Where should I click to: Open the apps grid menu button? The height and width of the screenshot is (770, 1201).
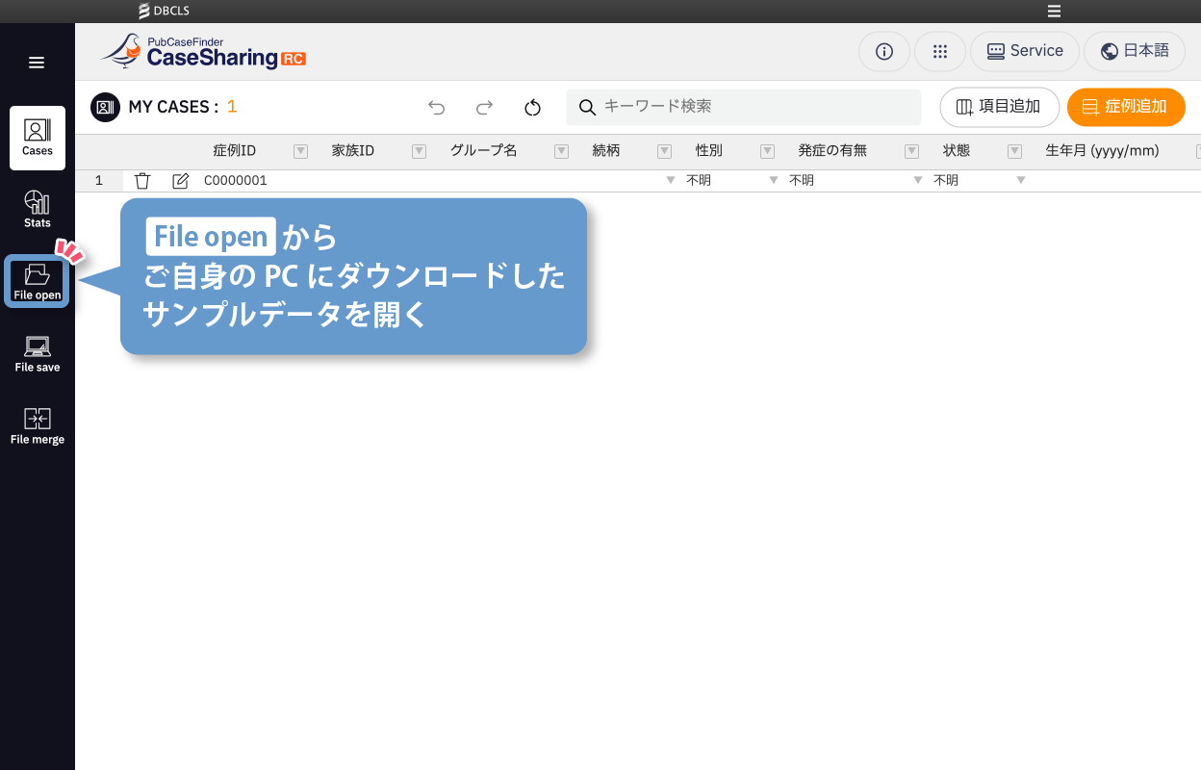click(940, 51)
